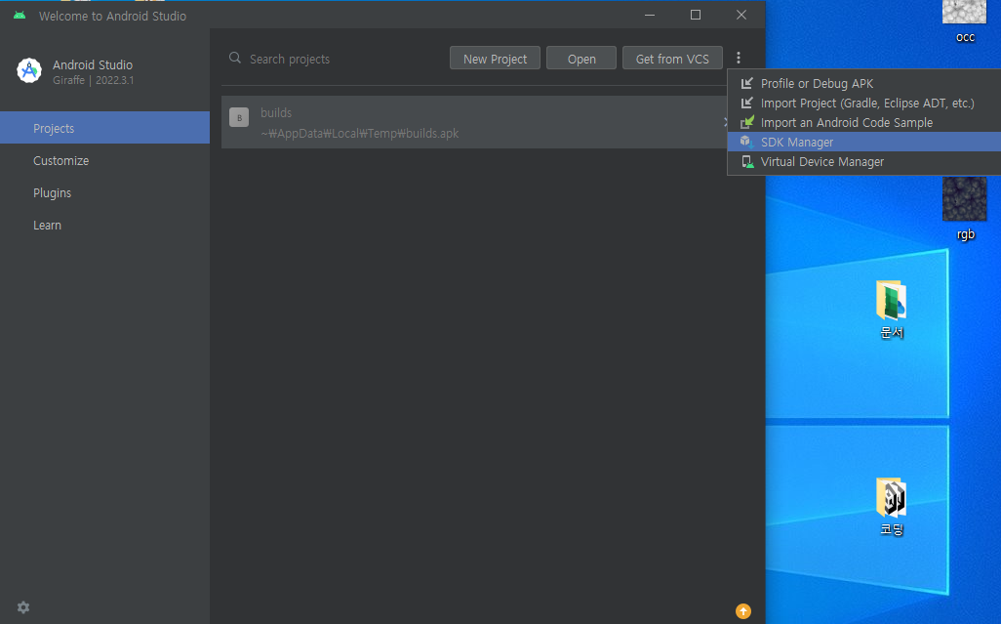Click the Virtual Device Manager icon
This screenshot has width=1001, height=624.
click(747, 161)
